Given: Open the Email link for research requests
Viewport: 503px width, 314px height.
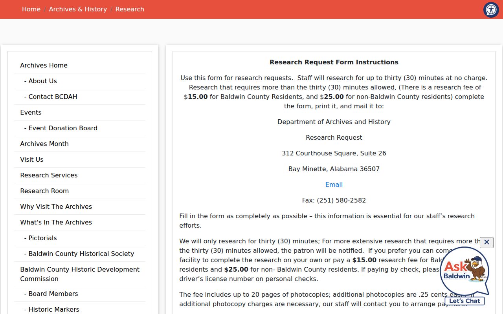Looking at the screenshot, I should coord(334,184).
